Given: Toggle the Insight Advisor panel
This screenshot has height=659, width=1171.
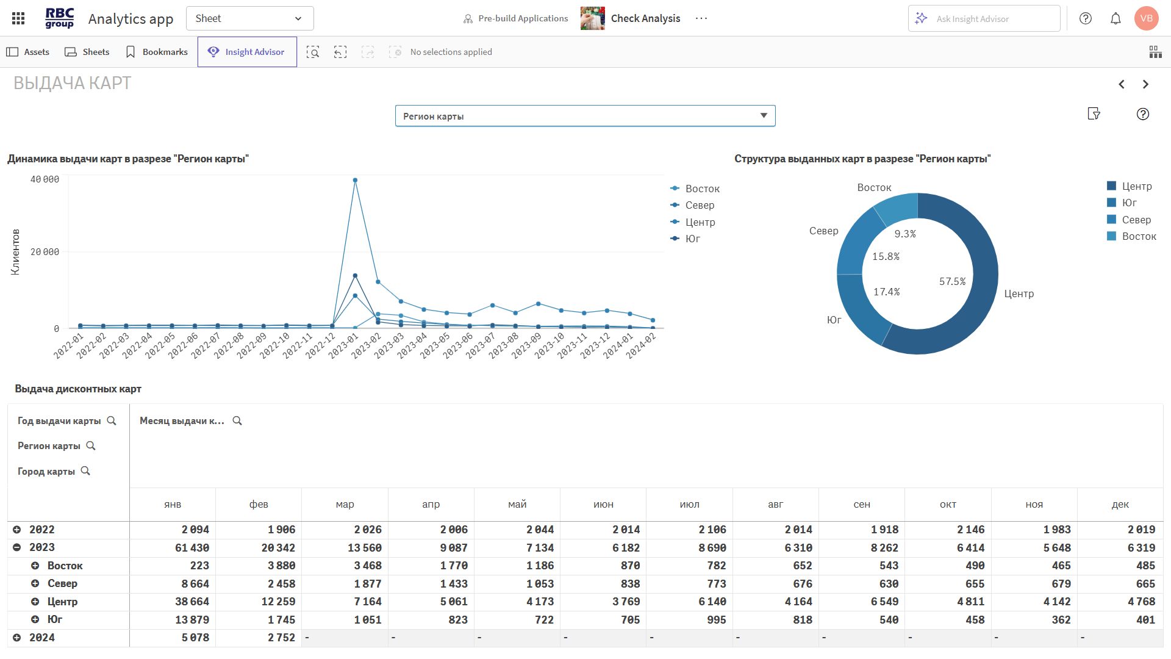Looking at the screenshot, I should 247,52.
